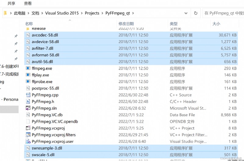Open Personal item in navigation pane
244x161 pixels.
click(x=10, y=99)
